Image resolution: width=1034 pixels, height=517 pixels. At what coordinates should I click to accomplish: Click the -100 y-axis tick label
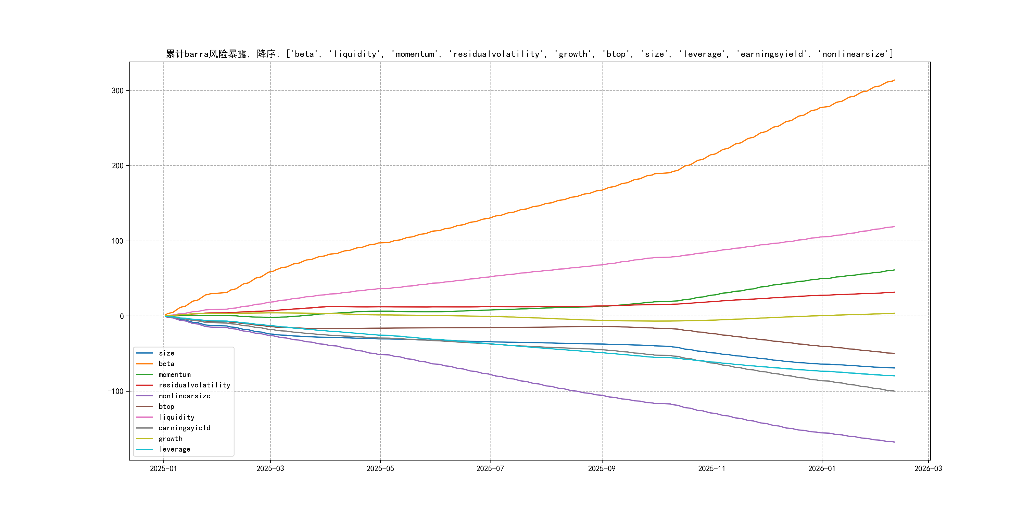[x=115, y=391]
